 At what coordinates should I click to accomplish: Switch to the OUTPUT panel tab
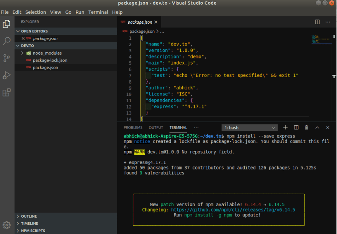[x=156, y=127]
